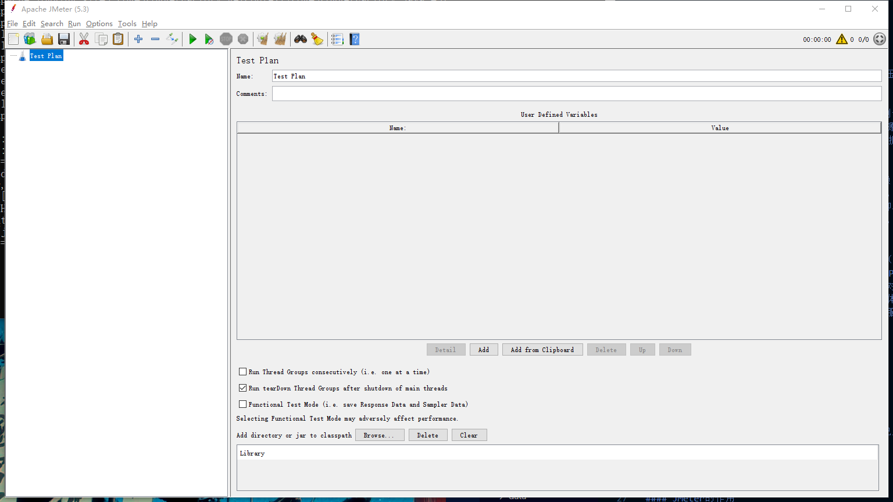Enable Functional Test Mode checkbox
Image resolution: width=893 pixels, height=502 pixels.
[243, 404]
